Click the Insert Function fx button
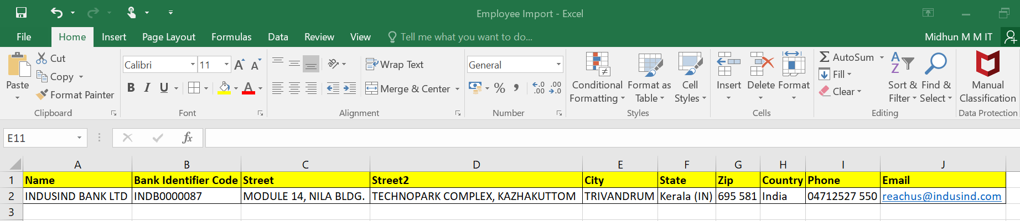 click(187, 138)
